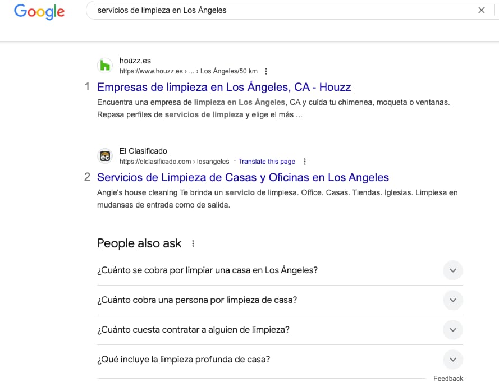Open the El Clasificado favicon icon
499x391 pixels.
(105, 156)
